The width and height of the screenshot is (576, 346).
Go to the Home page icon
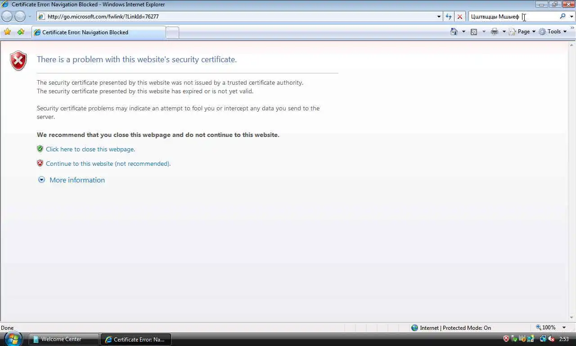coord(454,32)
